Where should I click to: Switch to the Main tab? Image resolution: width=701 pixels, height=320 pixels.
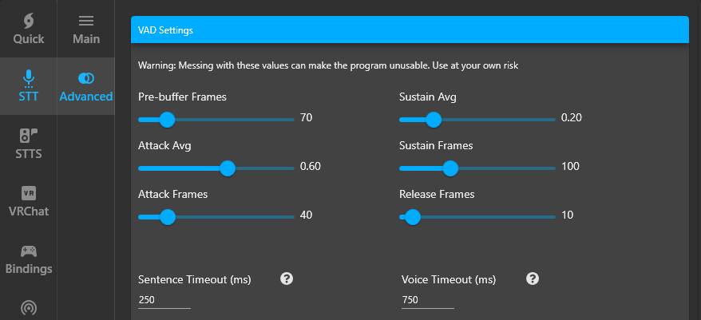pos(86,29)
